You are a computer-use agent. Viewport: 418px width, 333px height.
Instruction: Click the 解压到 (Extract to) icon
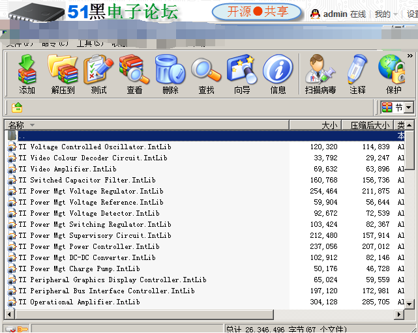[63, 74]
